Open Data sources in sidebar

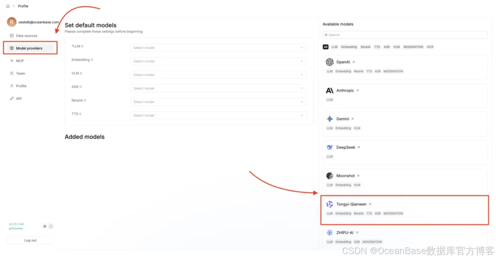point(30,36)
